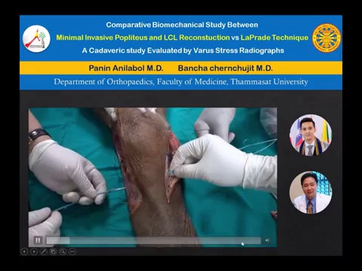Viewport: 362px width, 271px height.
Task: Open the pen pointer tool
Action: (43, 251)
